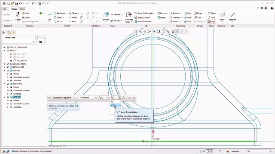The height and width of the screenshot is (154, 275).
Task: Launch the Sweep tool
Action: [115, 21]
